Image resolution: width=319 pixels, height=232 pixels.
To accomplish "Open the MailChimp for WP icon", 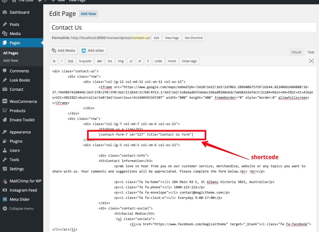I will (5, 181).
